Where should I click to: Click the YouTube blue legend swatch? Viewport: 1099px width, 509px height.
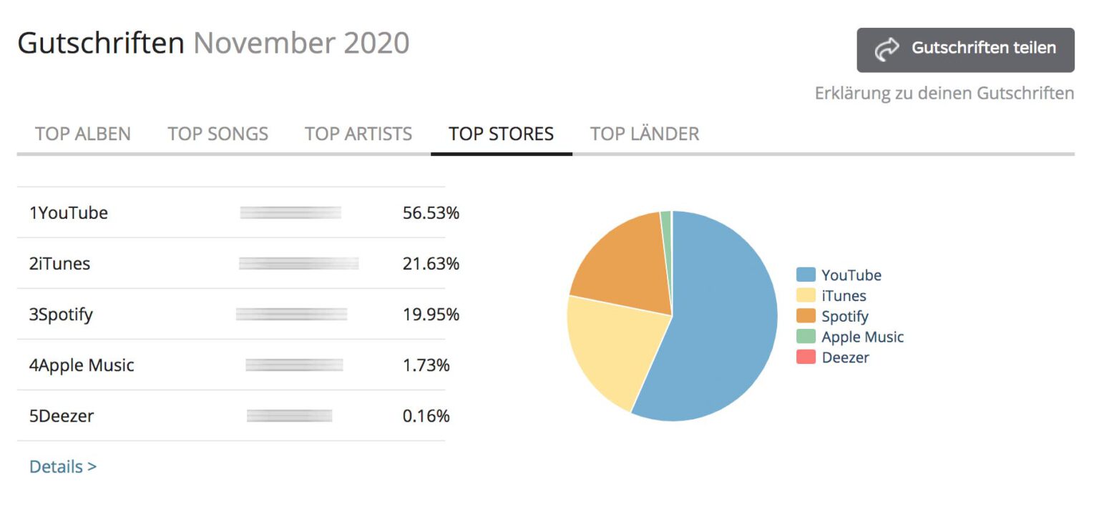806,275
